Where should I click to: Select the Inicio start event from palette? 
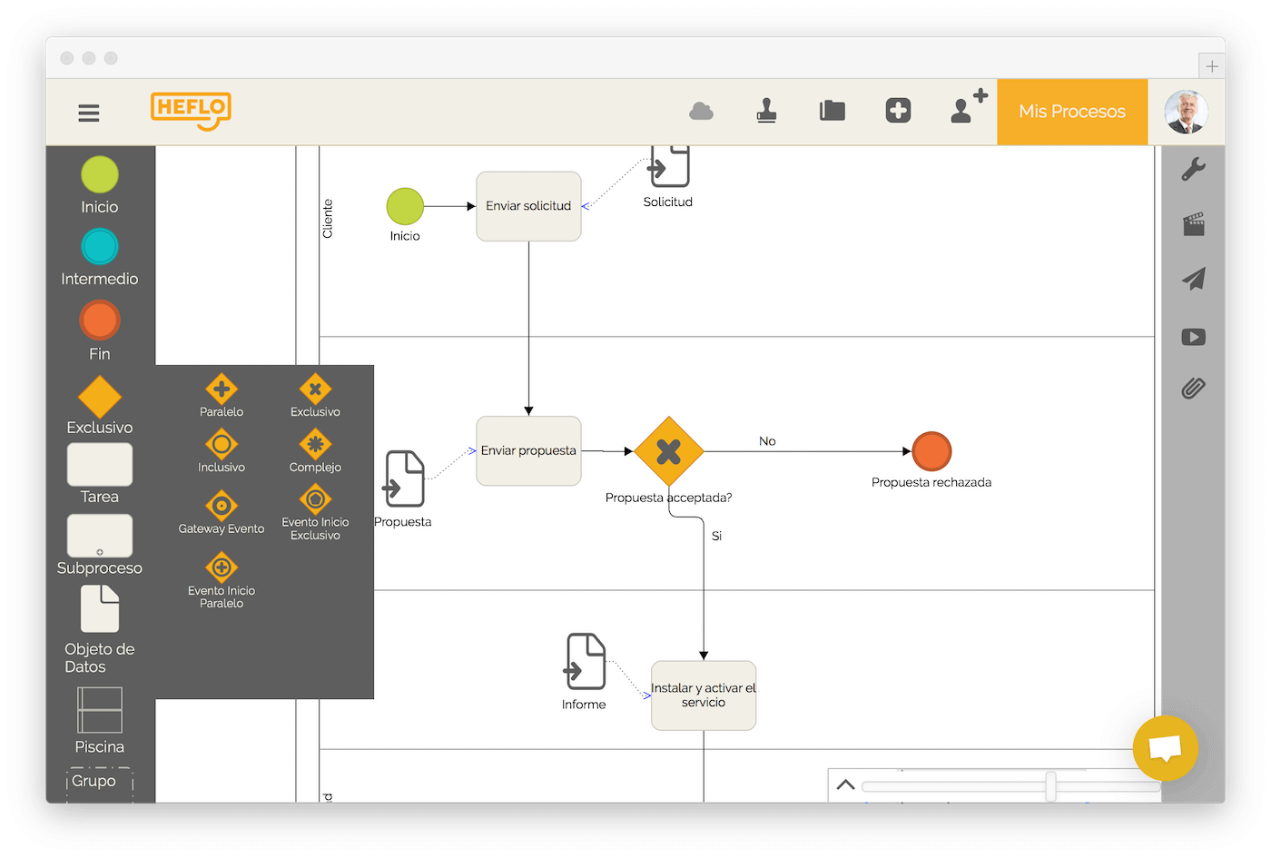pos(100,175)
